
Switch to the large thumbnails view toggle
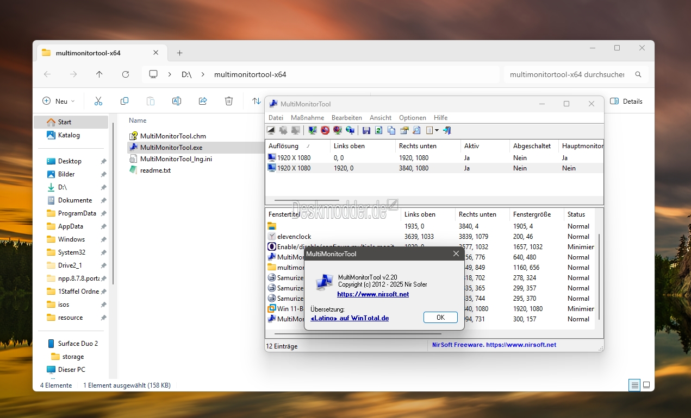(x=646, y=385)
